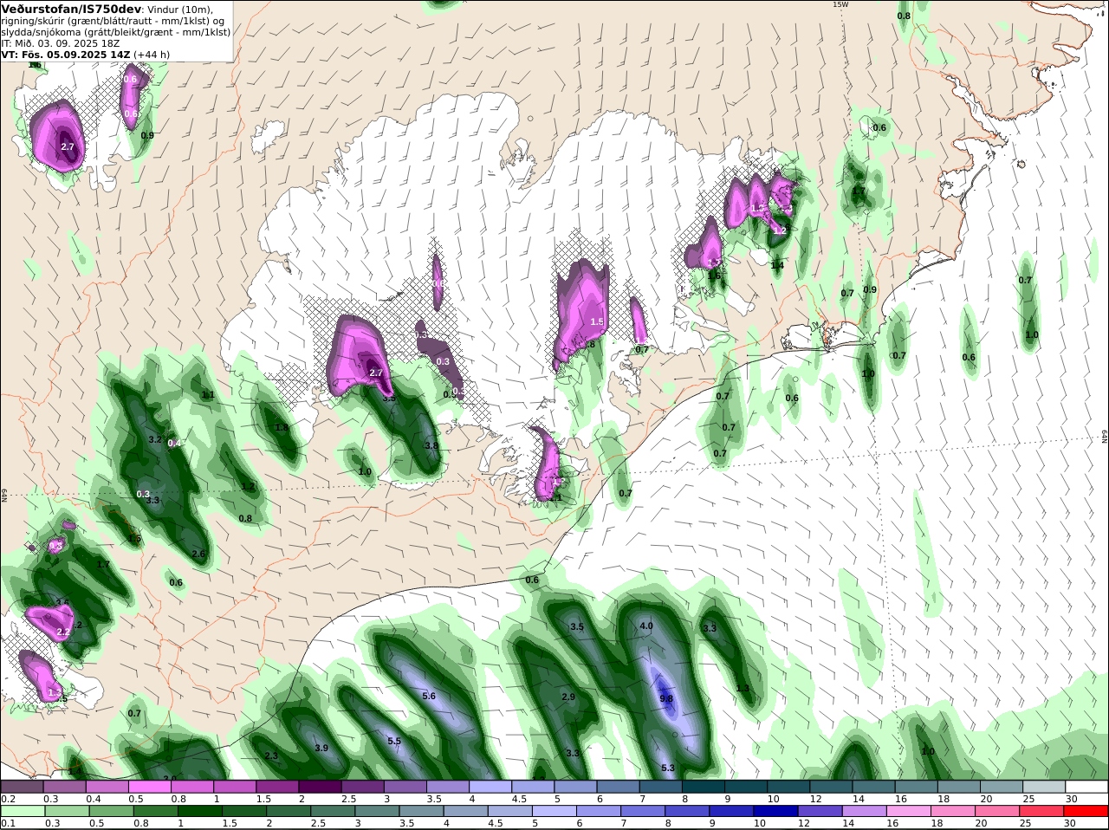Click the 15W longitude label
Image resolution: width=1109 pixels, height=830 pixels.
pos(840,4)
